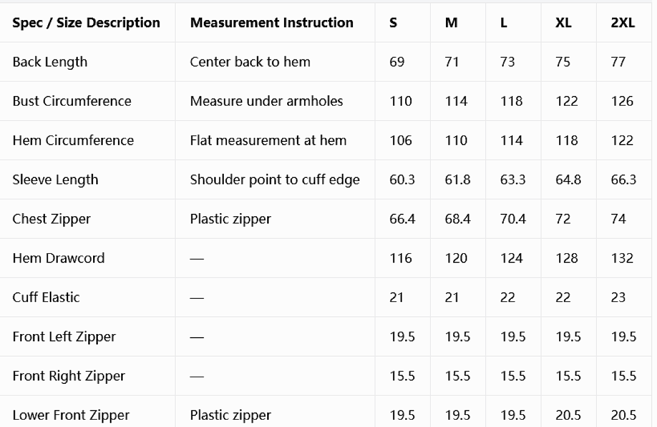This screenshot has height=427, width=657.
Task: Click the Spec / Size Description header
Action: pyautogui.click(x=86, y=22)
